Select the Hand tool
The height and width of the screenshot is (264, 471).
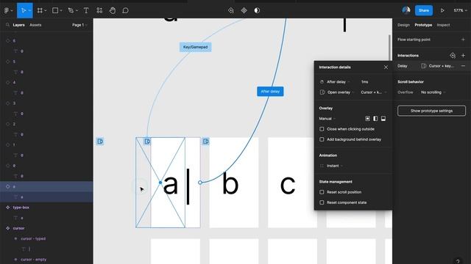pyautogui.click(x=113, y=10)
